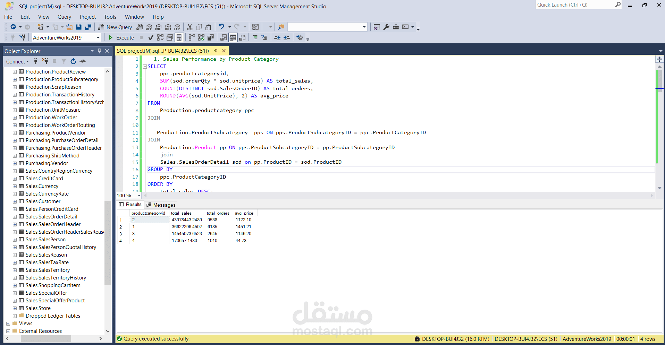Open the Tools menu
This screenshot has height=345, width=665.
tap(110, 17)
